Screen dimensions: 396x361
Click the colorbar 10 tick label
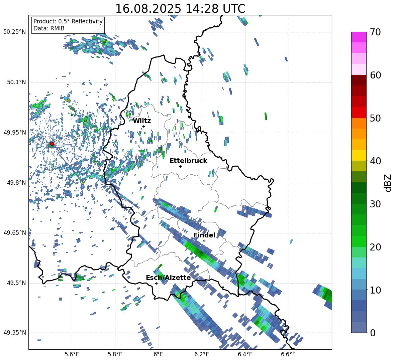coord(375,290)
